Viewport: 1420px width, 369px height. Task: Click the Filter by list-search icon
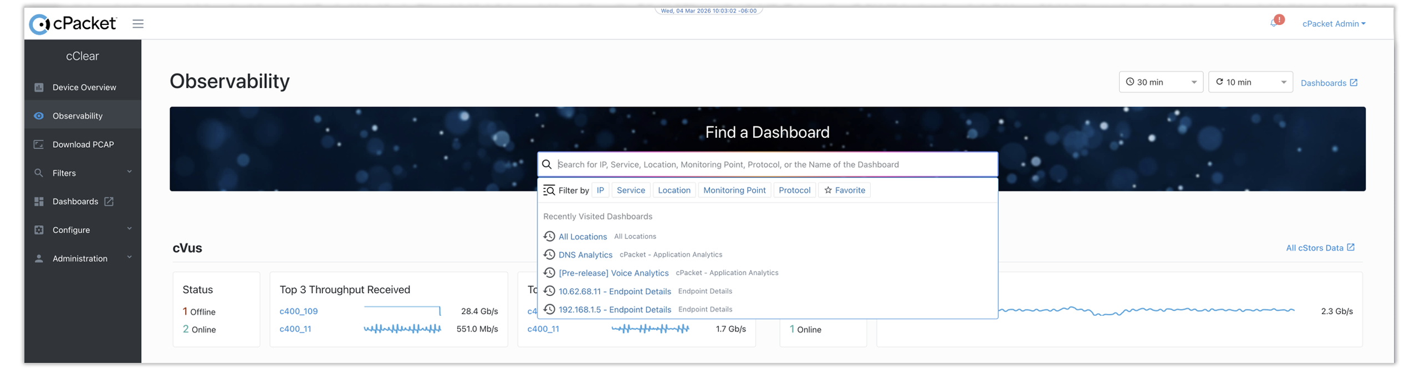(549, 191)
